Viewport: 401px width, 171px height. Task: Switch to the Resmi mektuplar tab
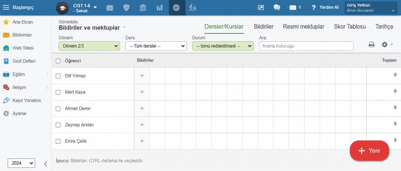pos(304,27)
